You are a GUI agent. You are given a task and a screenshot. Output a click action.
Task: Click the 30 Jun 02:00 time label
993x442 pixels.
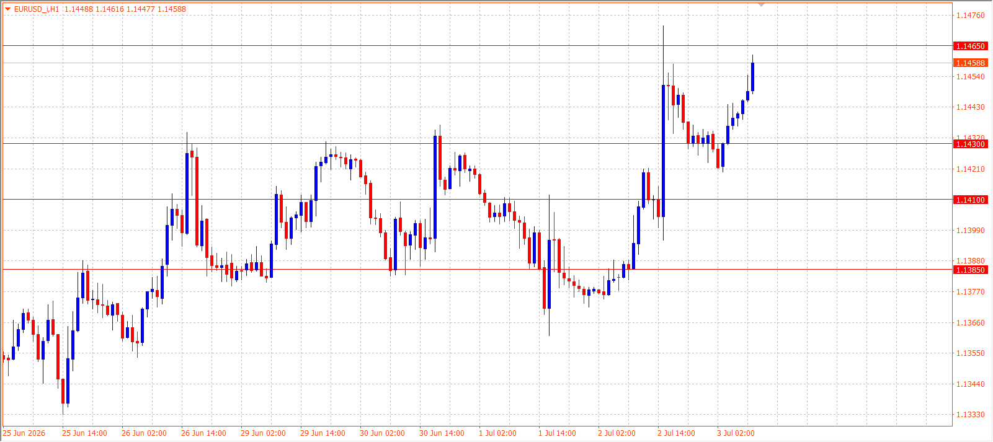point(382,433)
